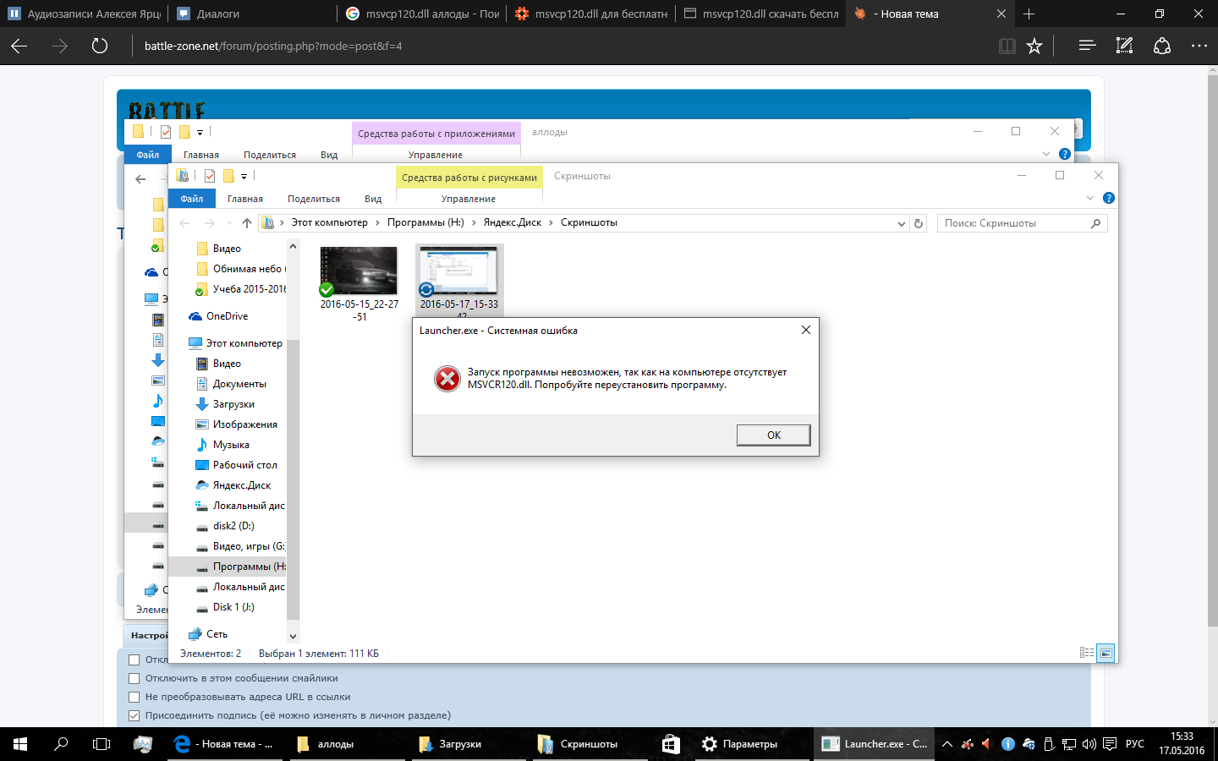Image resolution: width=1218 pixels, height=761 pixels.
Task: Click the Make a Web Note icon
Action: pos(1124,46)
